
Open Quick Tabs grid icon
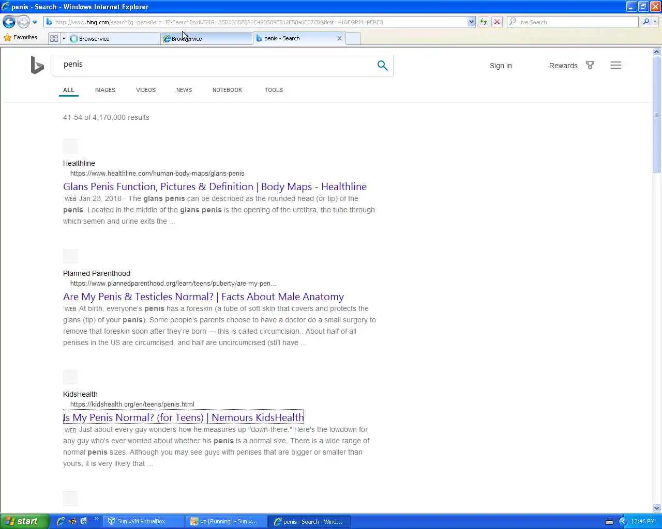point(54,38)
